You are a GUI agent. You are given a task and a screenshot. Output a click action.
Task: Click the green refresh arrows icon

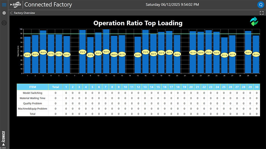(254, 21)
